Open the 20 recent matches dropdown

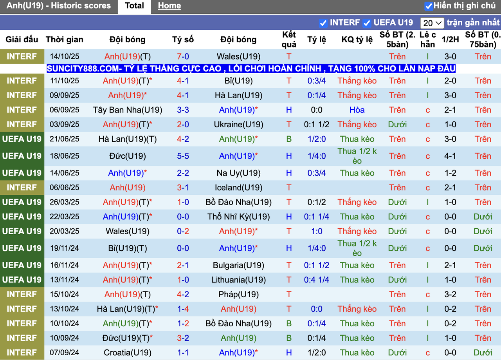coord(432,23)
